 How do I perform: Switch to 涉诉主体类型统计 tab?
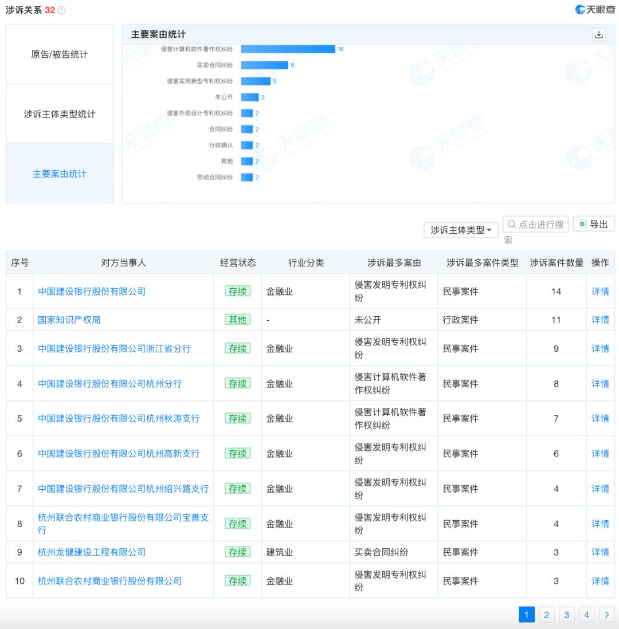(x=60, y=114)
